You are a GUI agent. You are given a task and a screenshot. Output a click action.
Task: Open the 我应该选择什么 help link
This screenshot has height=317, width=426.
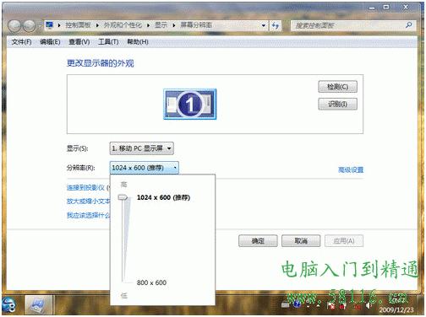[x=88, y=215]
